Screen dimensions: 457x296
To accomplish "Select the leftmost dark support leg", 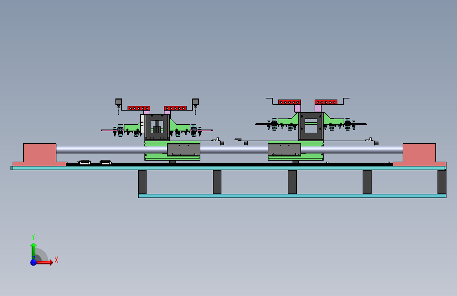I will (142, 182).
